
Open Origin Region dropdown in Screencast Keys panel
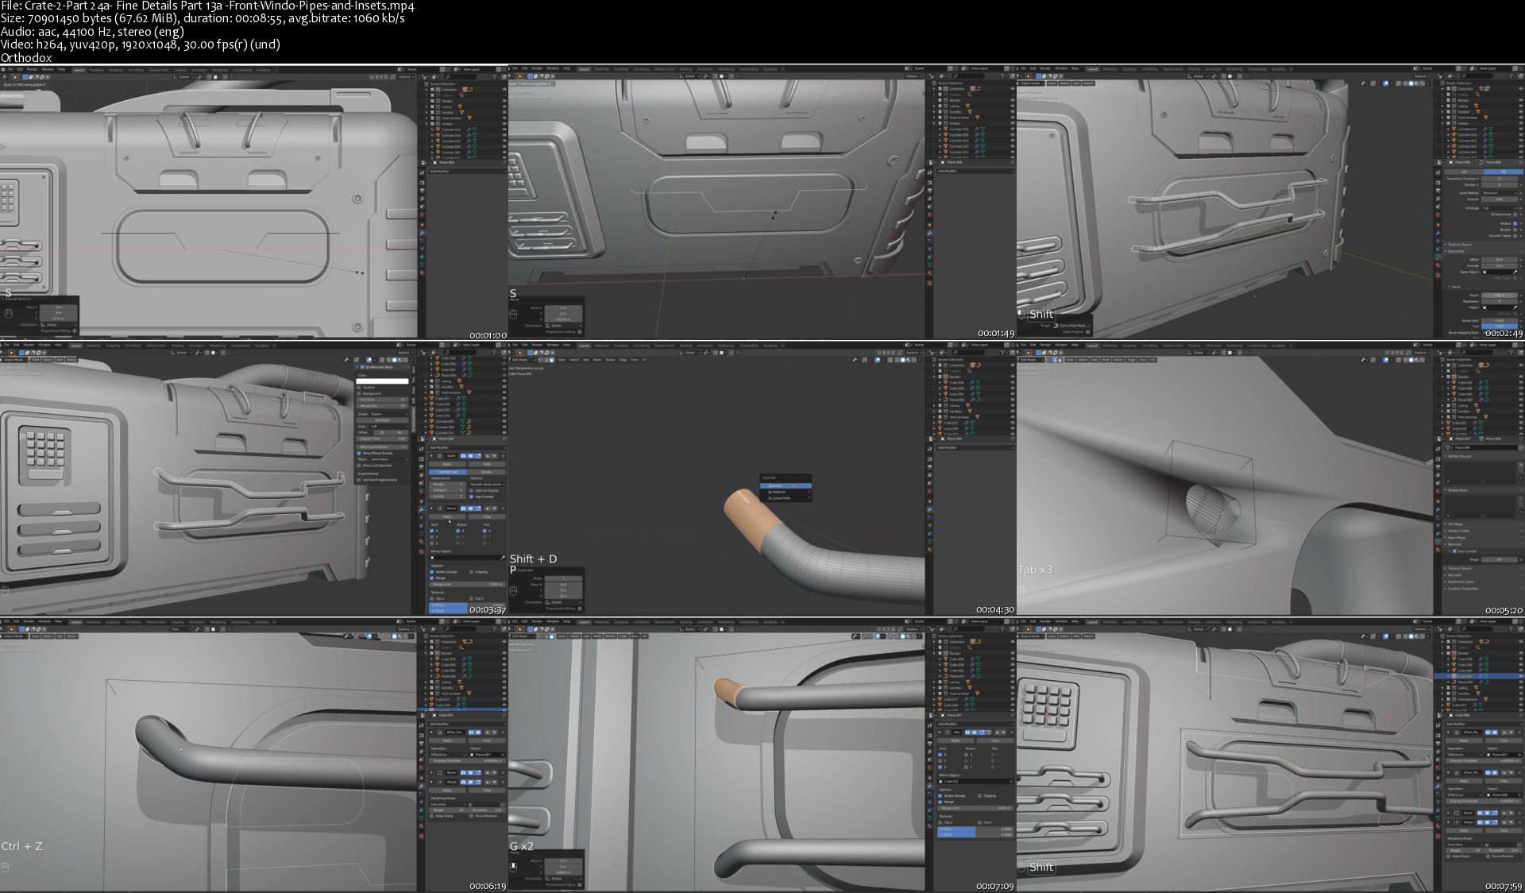[389, 414]
